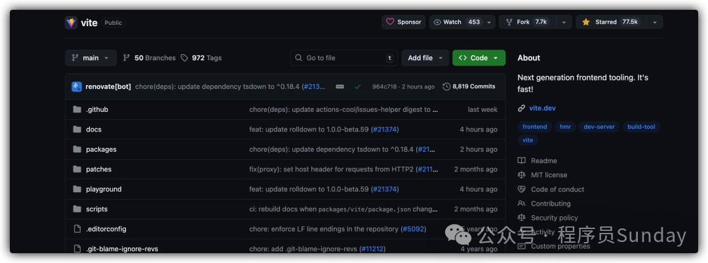708x263 pixels.
Task: Click the vite.dev website link
Action: [x=541, y=108]
